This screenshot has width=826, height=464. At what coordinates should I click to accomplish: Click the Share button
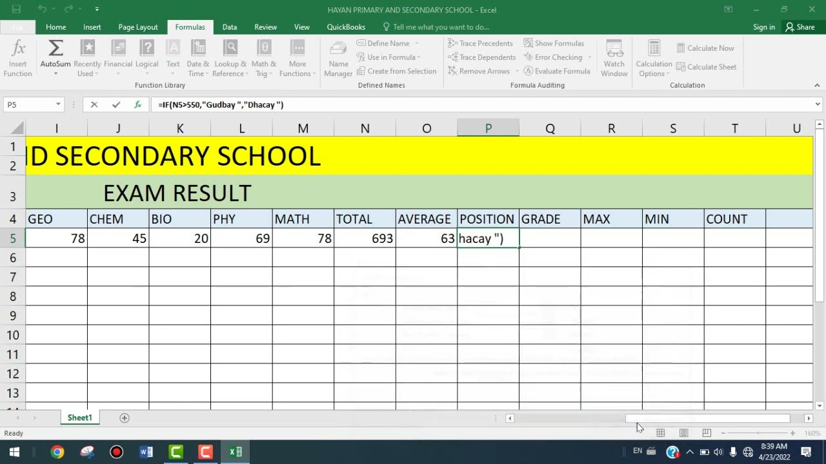tap(800, 27)
